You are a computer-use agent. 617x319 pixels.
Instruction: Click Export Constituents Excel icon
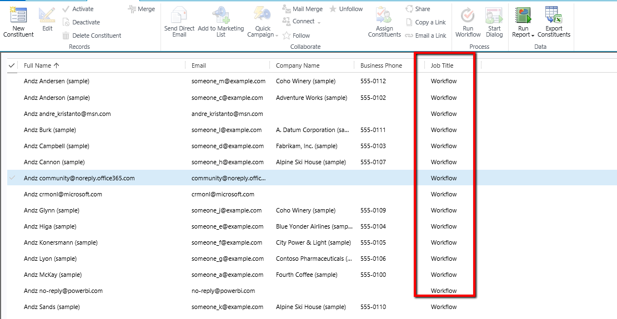tap(553, 15)
